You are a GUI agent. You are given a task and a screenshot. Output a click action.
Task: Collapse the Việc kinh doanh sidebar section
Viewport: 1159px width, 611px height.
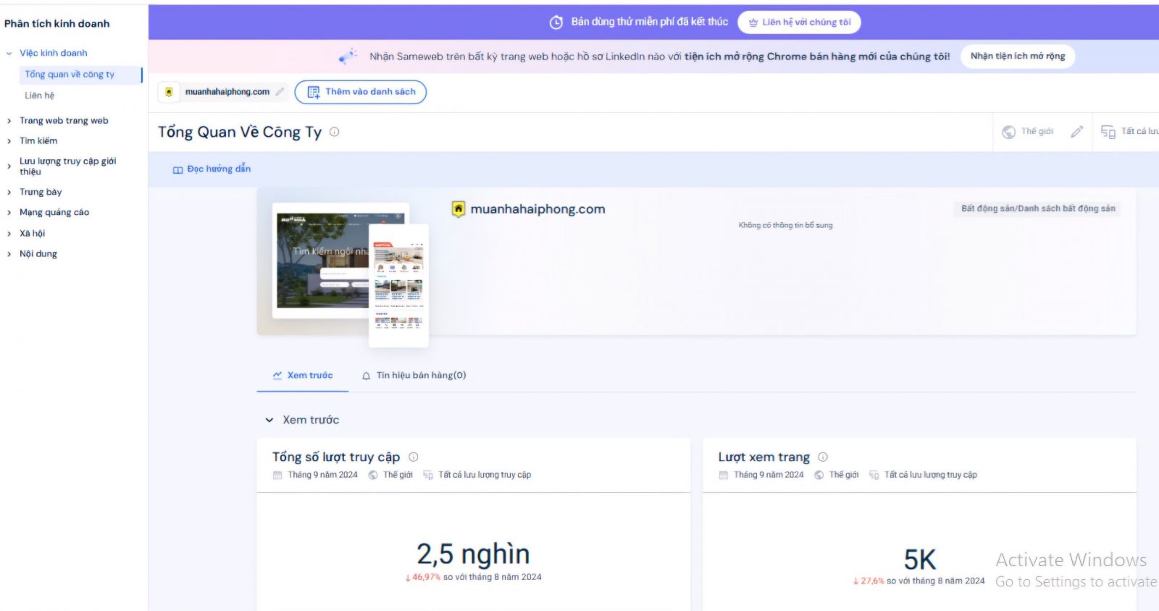click(x=9, y=54)
